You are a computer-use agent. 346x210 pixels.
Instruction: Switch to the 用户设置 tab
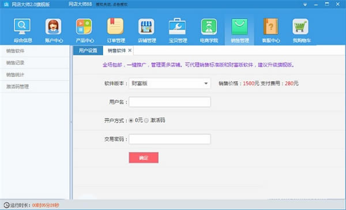pos(88,51)
